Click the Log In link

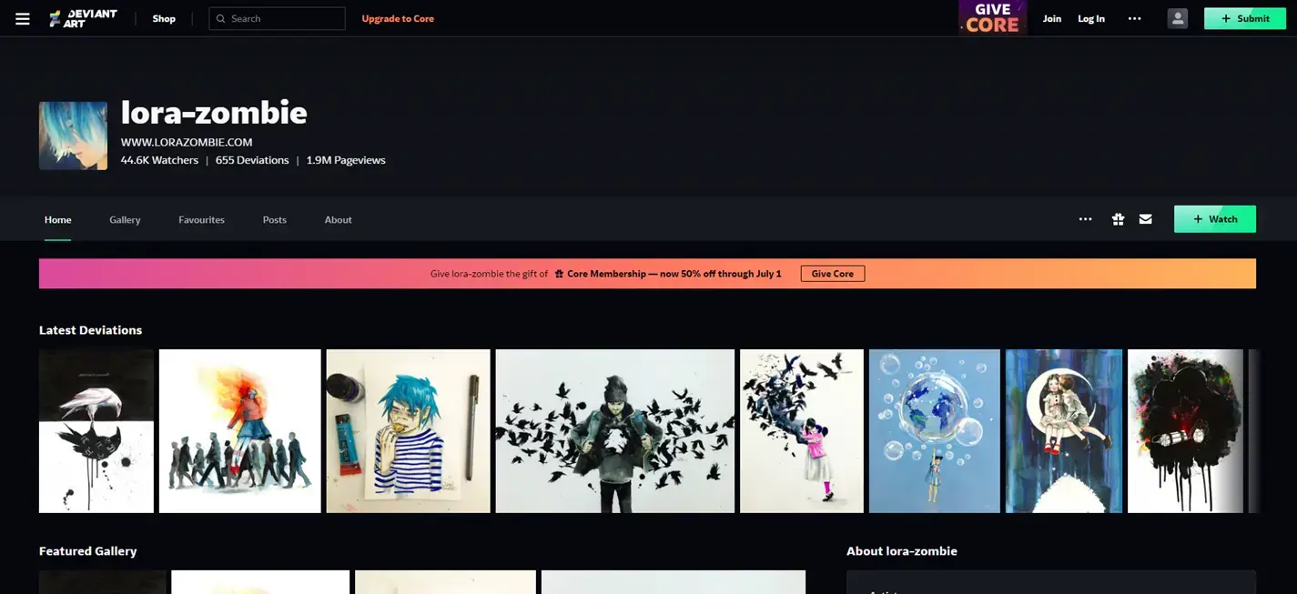tap(1091, 18)
